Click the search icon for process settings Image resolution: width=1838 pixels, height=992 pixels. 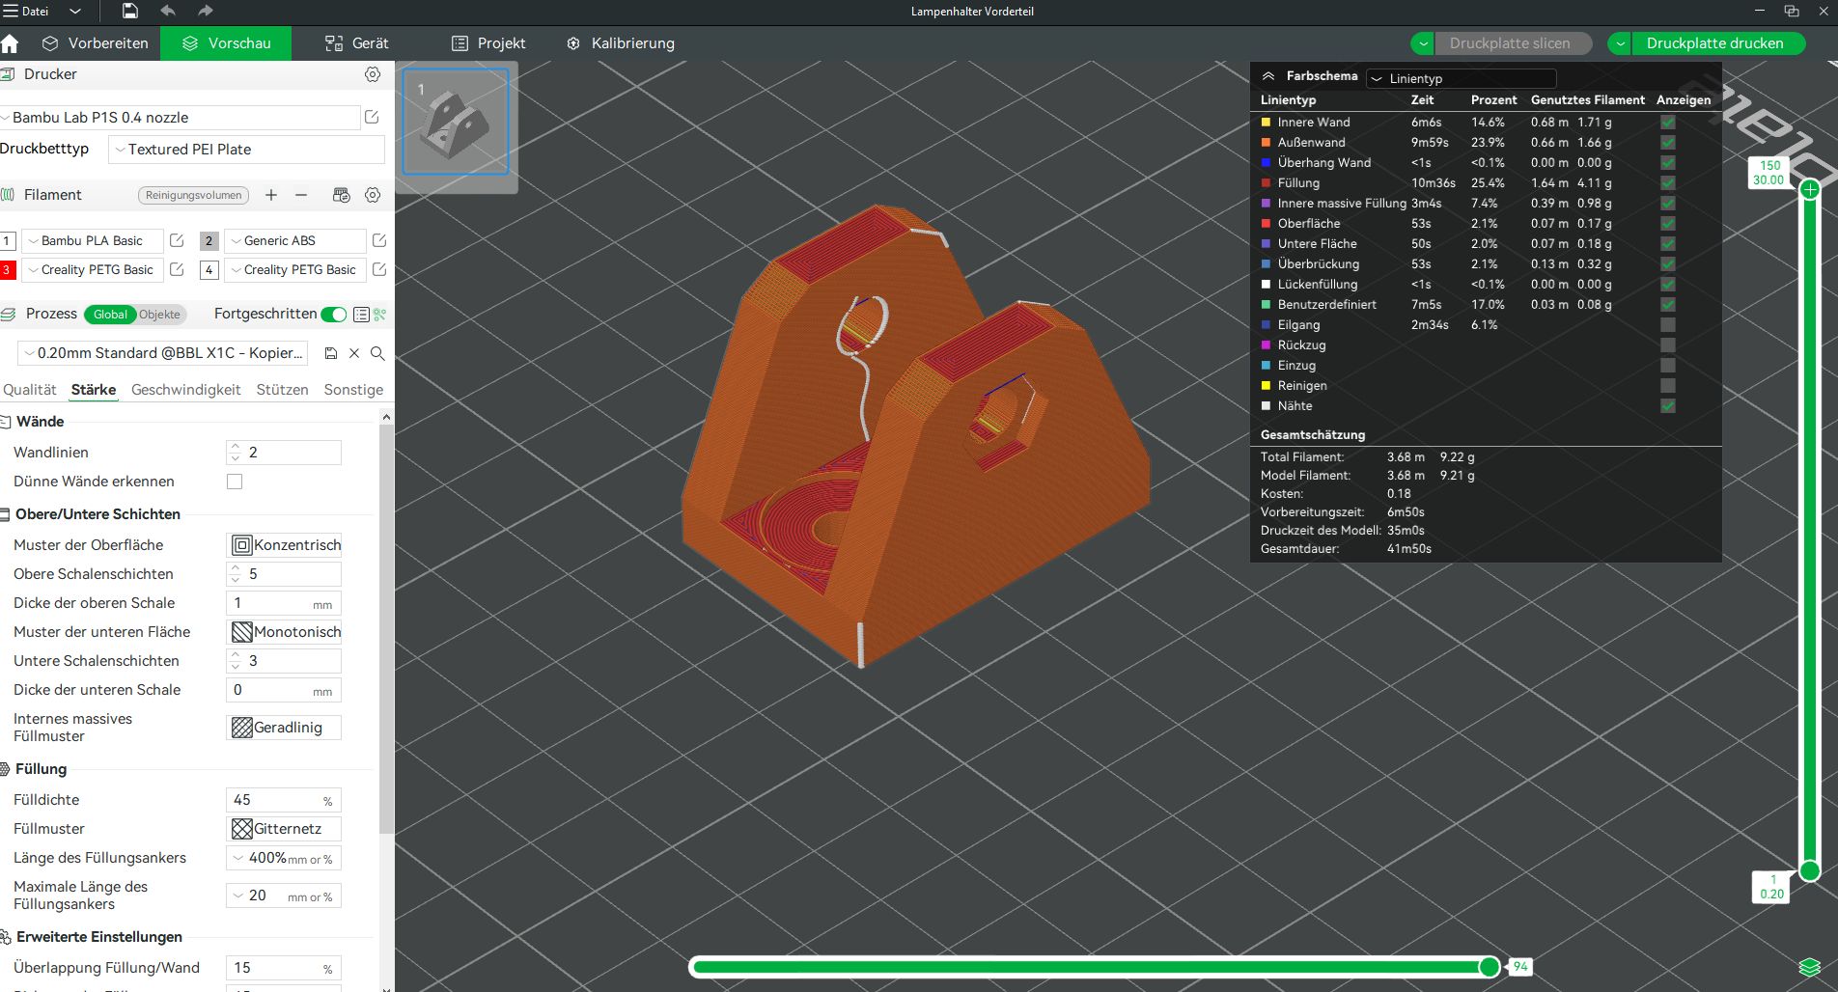click(377, 353)
